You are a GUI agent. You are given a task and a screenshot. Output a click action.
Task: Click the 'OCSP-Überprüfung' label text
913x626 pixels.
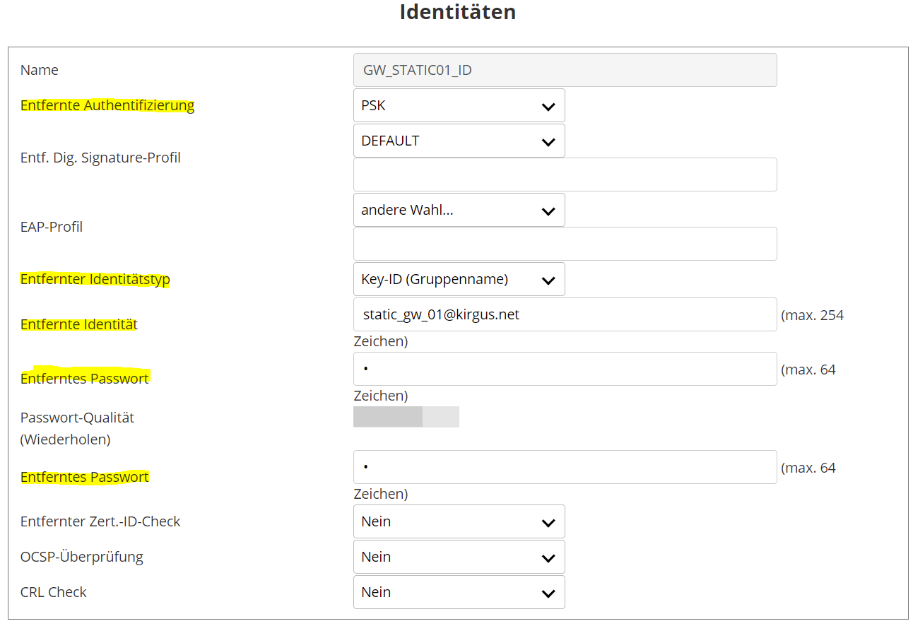tap(82, 557)
